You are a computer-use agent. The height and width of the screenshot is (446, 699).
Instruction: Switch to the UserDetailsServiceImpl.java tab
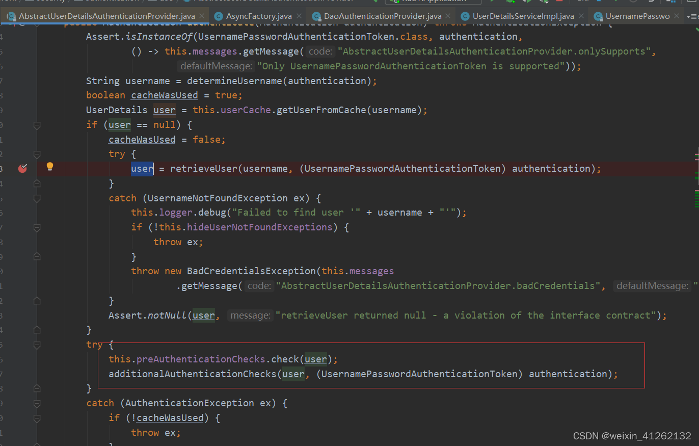[523, 16]
